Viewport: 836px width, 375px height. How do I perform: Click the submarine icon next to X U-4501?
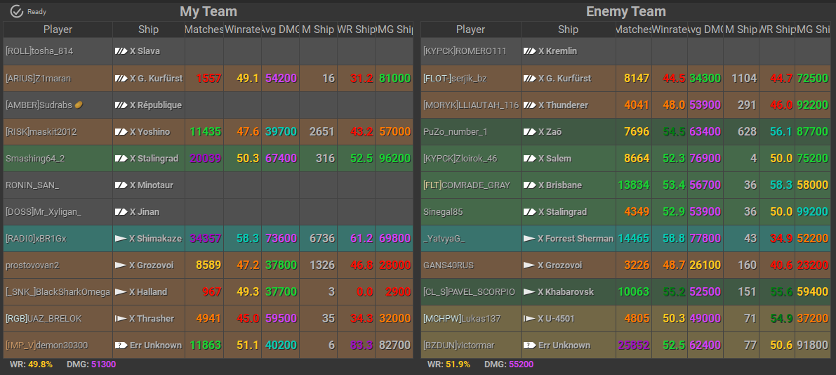click(529, 318)
